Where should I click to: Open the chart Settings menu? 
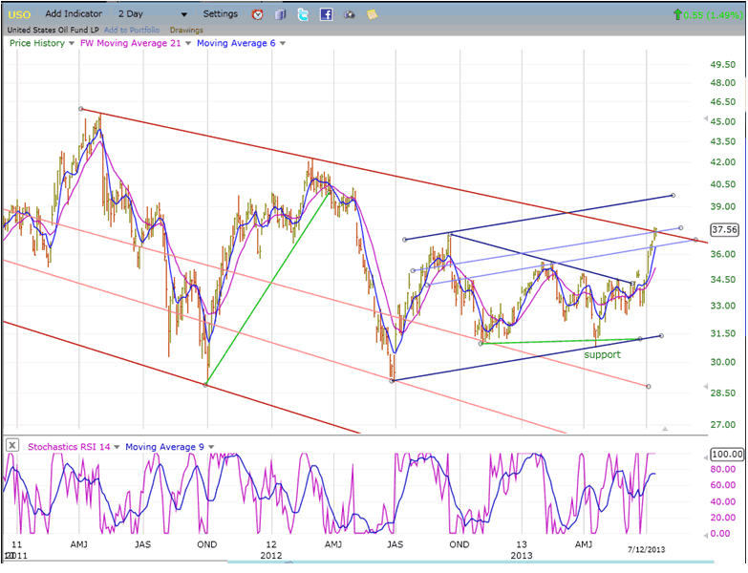coord(221,14)
